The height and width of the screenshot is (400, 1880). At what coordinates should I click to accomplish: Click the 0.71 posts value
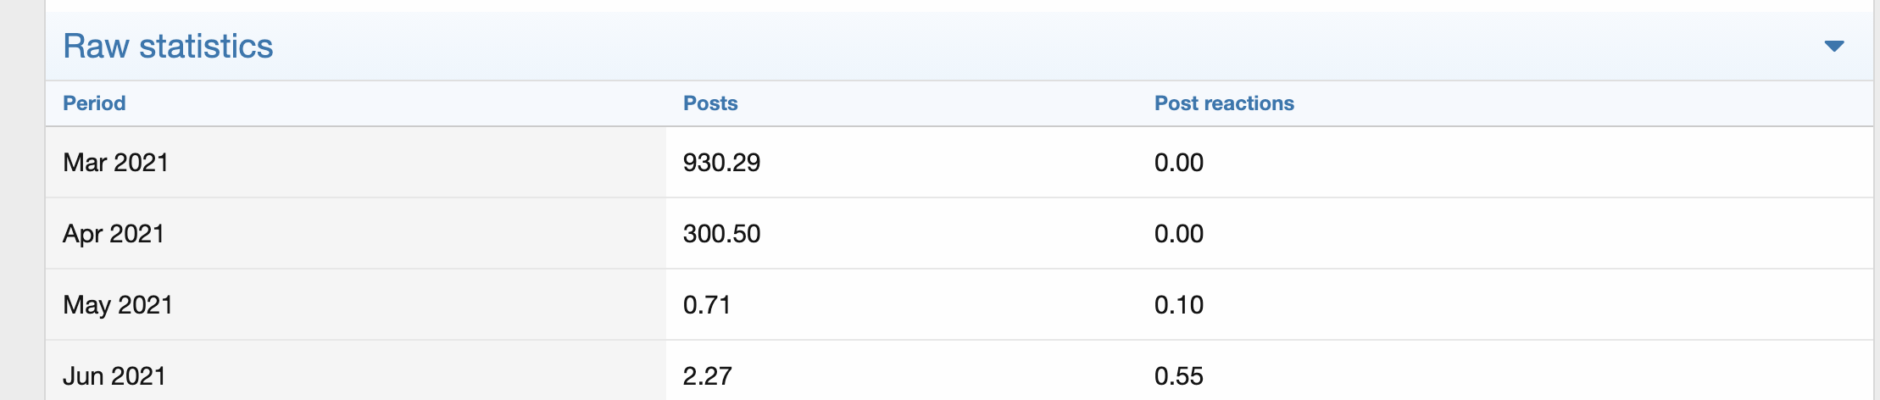[707, 305]
